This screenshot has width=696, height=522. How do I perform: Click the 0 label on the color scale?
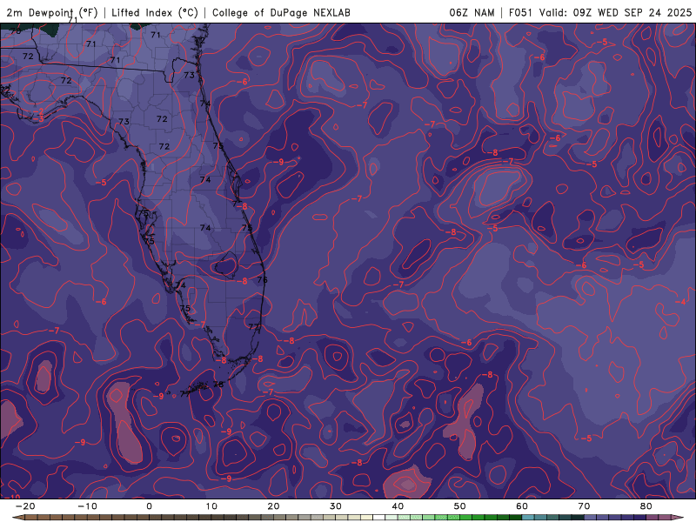point(149,506)
